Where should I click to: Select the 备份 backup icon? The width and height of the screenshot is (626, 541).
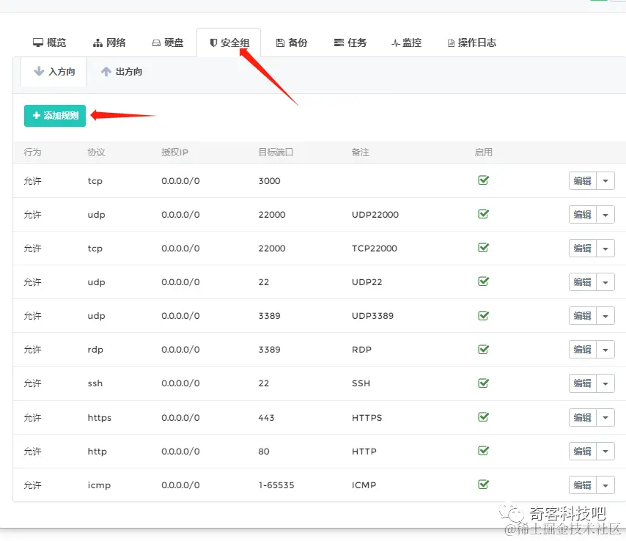280,42
